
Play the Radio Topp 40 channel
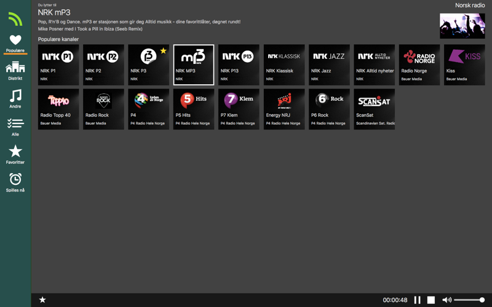pos(58,109)
